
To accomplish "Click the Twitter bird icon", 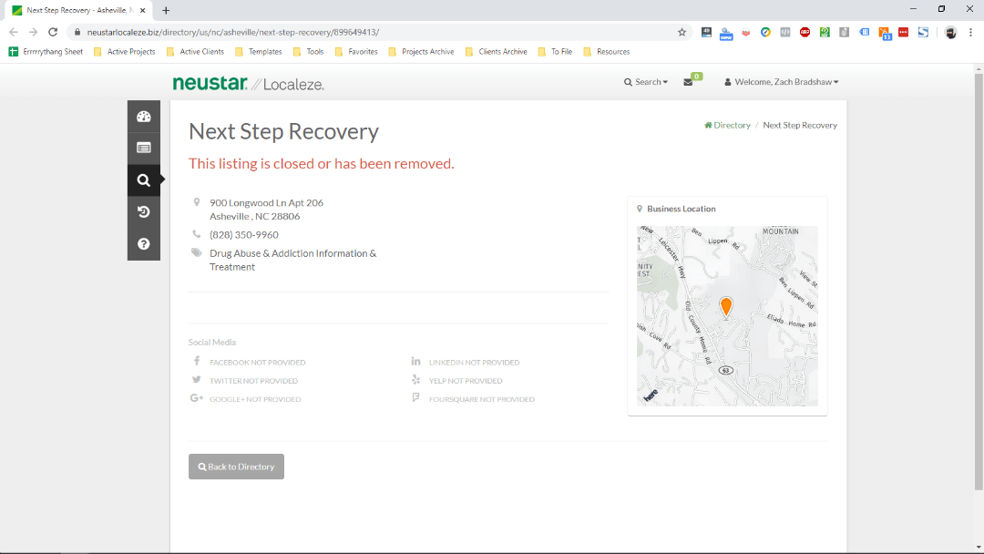I will (x=197, y=380).
